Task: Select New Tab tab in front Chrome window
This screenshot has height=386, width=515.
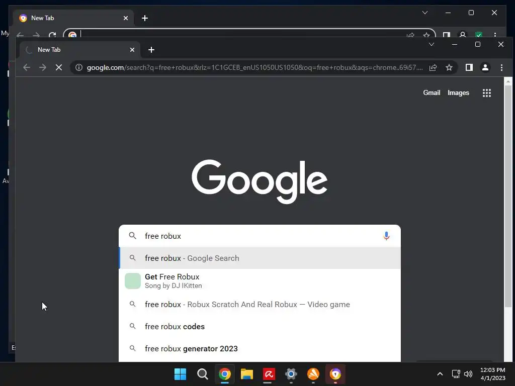Action: click(79, 50)
